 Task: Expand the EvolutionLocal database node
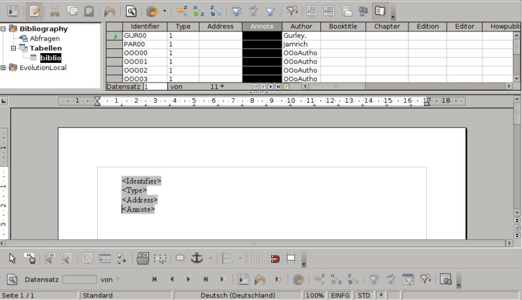(x=5, y=67)
